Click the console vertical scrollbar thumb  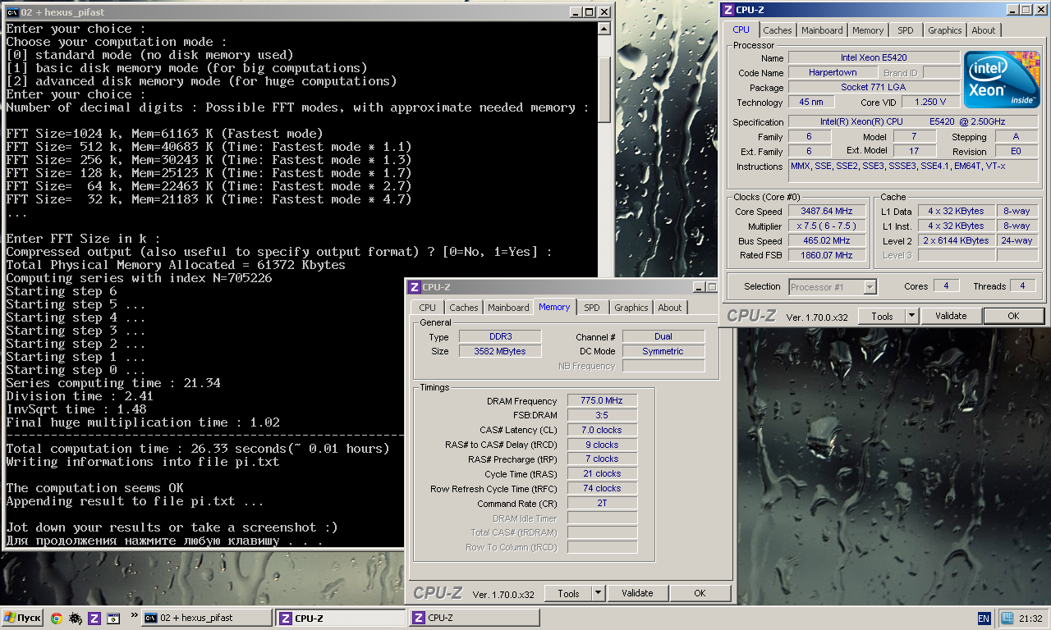(604, 89)
